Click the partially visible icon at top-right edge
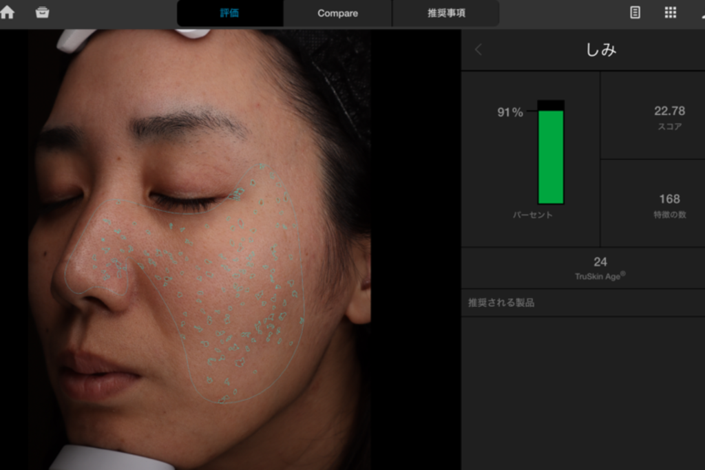The width and height of the screenshot is (705, 470). pos(701,12)
